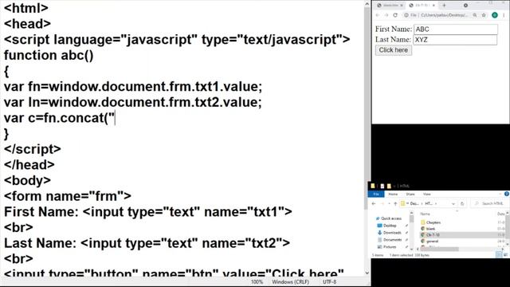510x287 pixels.
Task: Refresh the File Explorer folder
Action: 462,204
